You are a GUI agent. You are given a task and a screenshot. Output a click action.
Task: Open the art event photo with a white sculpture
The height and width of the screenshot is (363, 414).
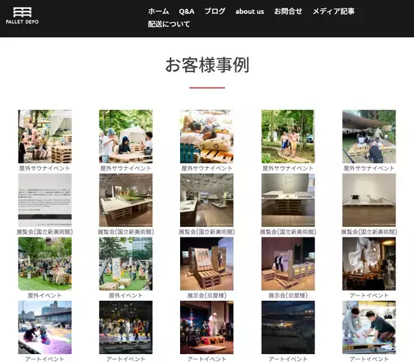click(369, 264)
